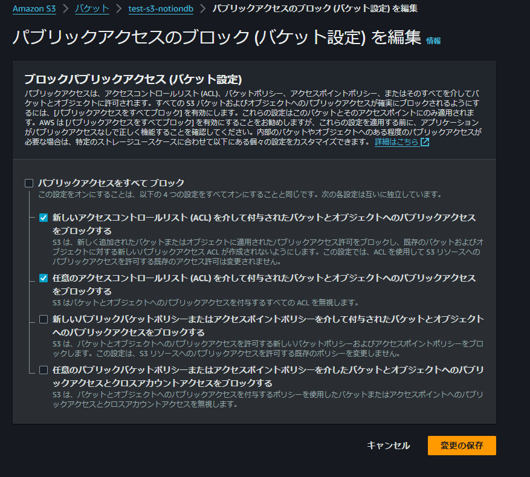Click the description この設定をオンにすることは
The image size is (530, 477).
point(240,195)
